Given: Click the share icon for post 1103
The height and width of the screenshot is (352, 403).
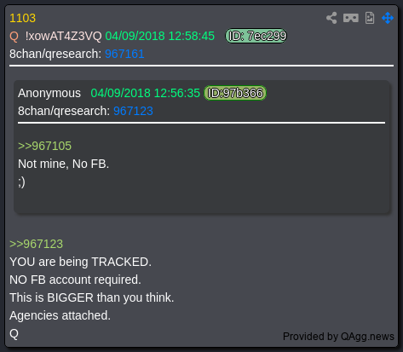Looking at the screenshot, I should tap(331, 18).
